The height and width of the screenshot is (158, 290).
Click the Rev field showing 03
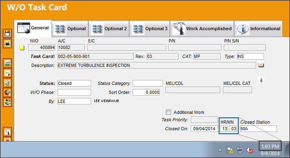tap(163, 56)
